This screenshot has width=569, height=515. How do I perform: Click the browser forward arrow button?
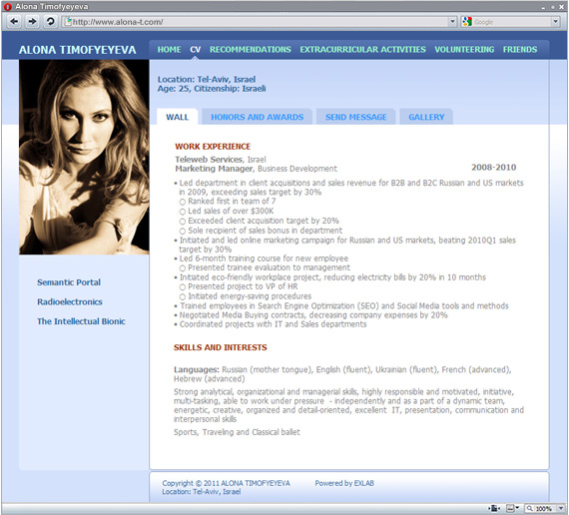click(x=32, y=21)
